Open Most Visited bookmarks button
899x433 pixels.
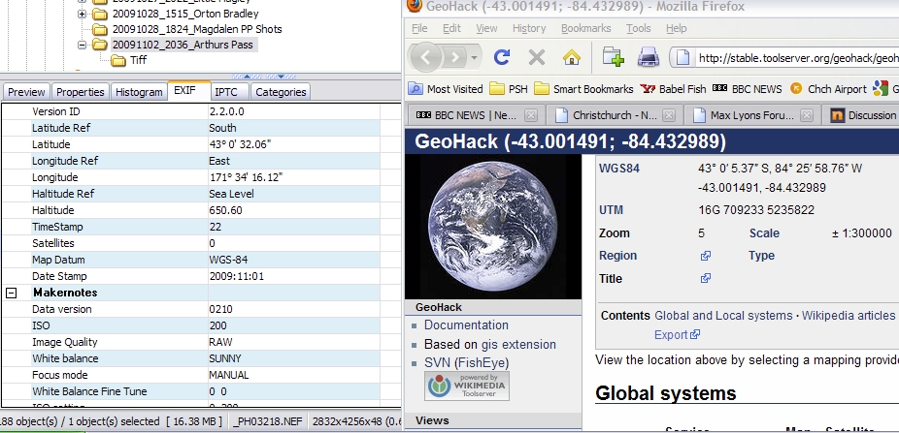(x=446, y=89)
